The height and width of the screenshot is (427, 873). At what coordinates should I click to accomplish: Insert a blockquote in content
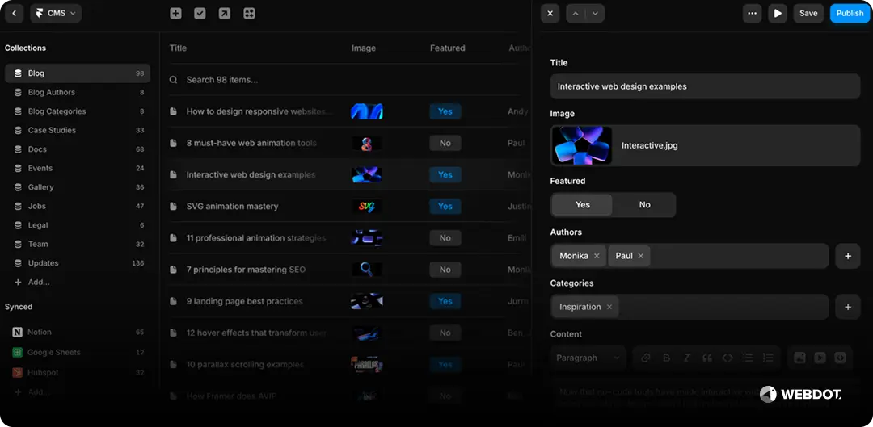pos(707,358)
